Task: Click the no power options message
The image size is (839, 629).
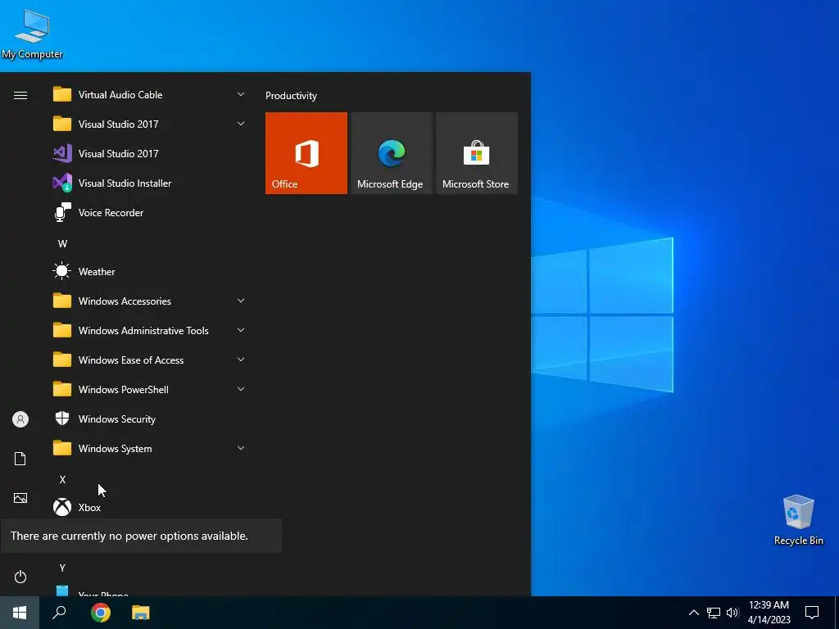Action: click(x=141, y=536)
